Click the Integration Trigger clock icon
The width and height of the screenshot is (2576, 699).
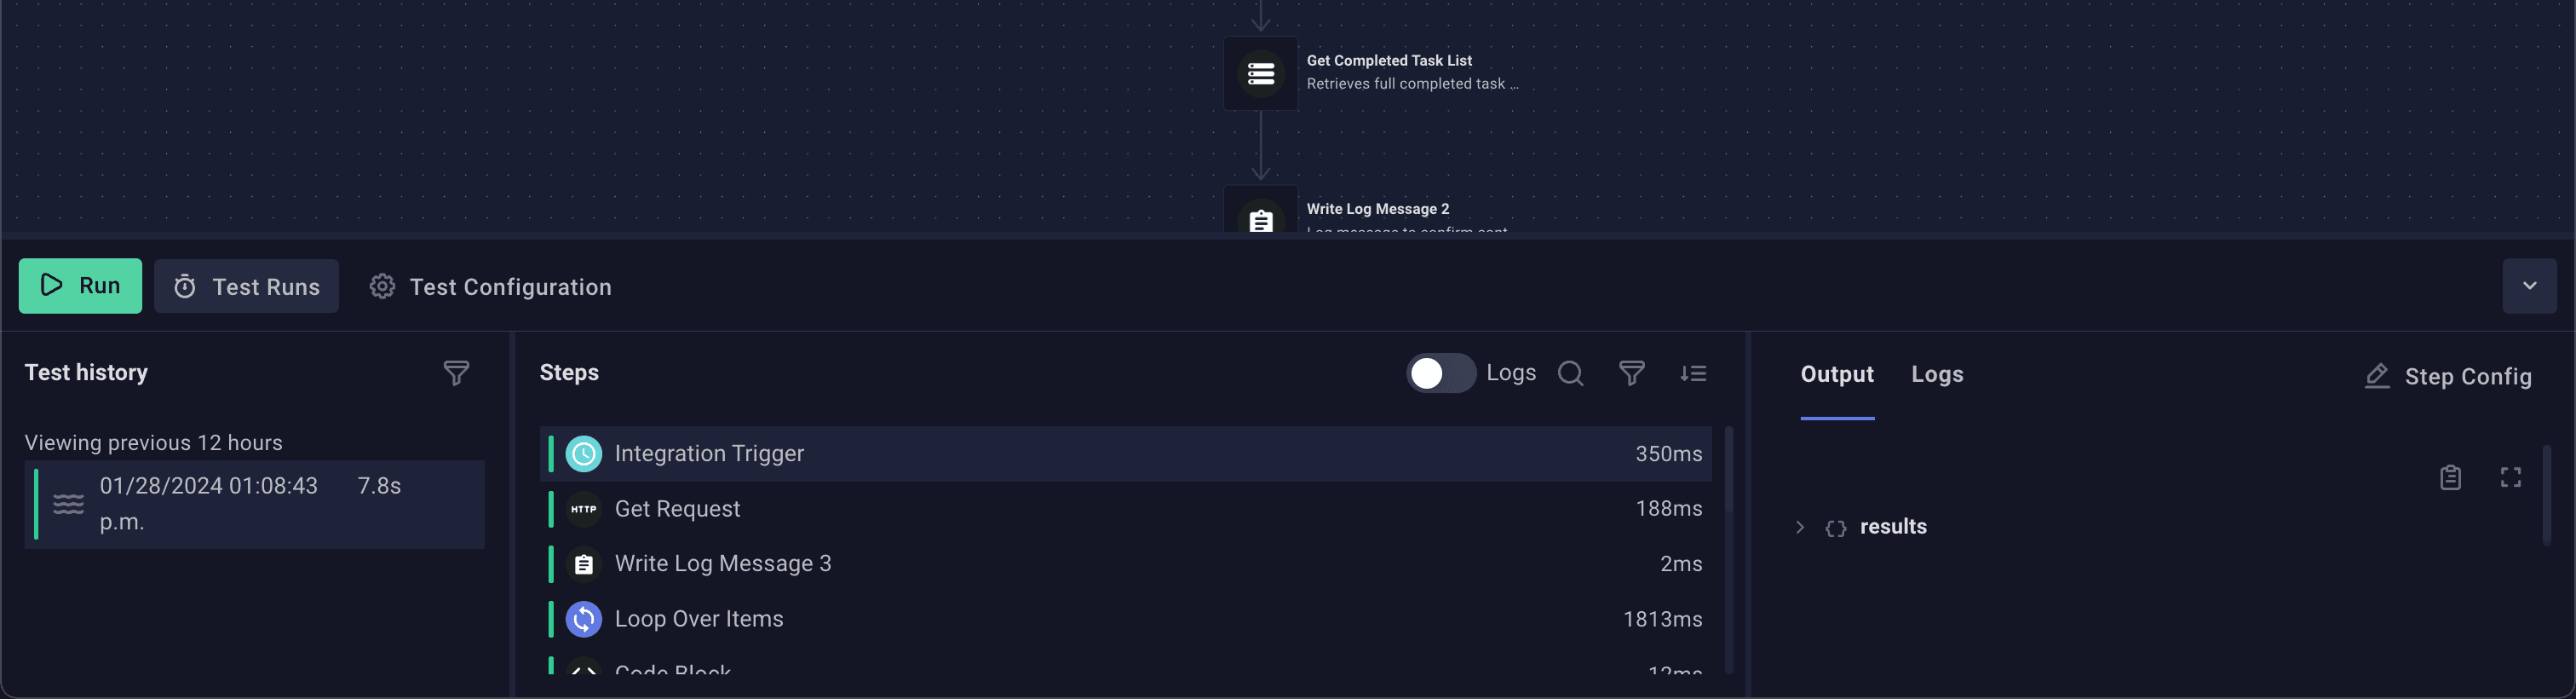[x=583, y=454]
